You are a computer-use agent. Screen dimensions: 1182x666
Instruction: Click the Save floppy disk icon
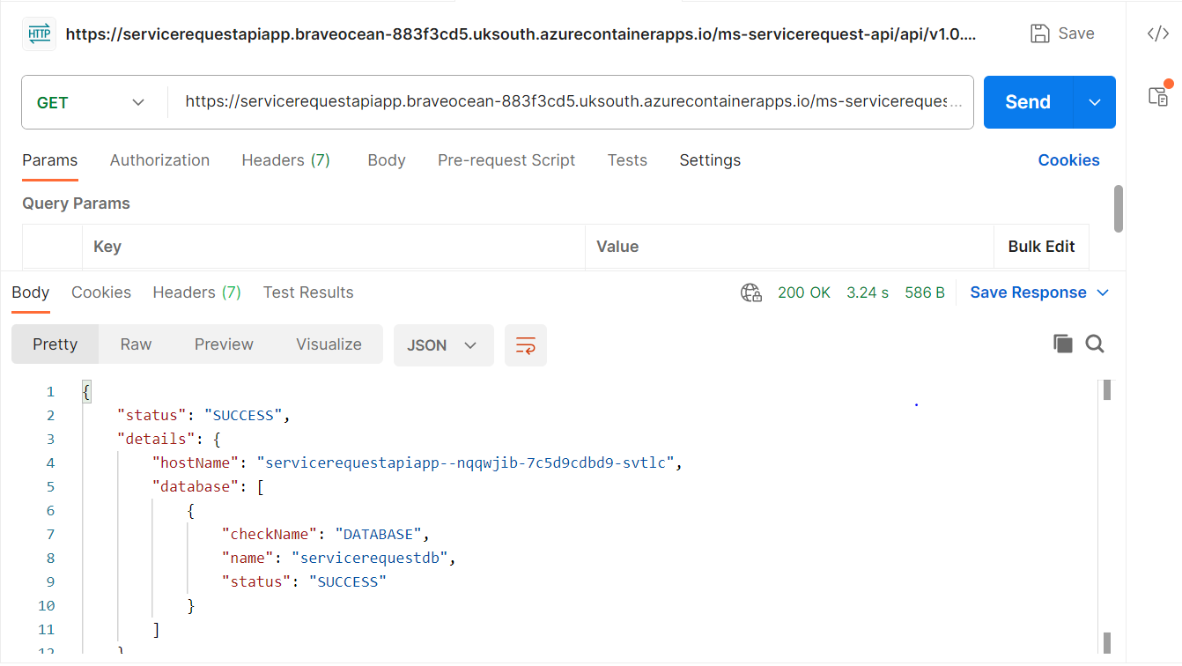click(1040, 33)
